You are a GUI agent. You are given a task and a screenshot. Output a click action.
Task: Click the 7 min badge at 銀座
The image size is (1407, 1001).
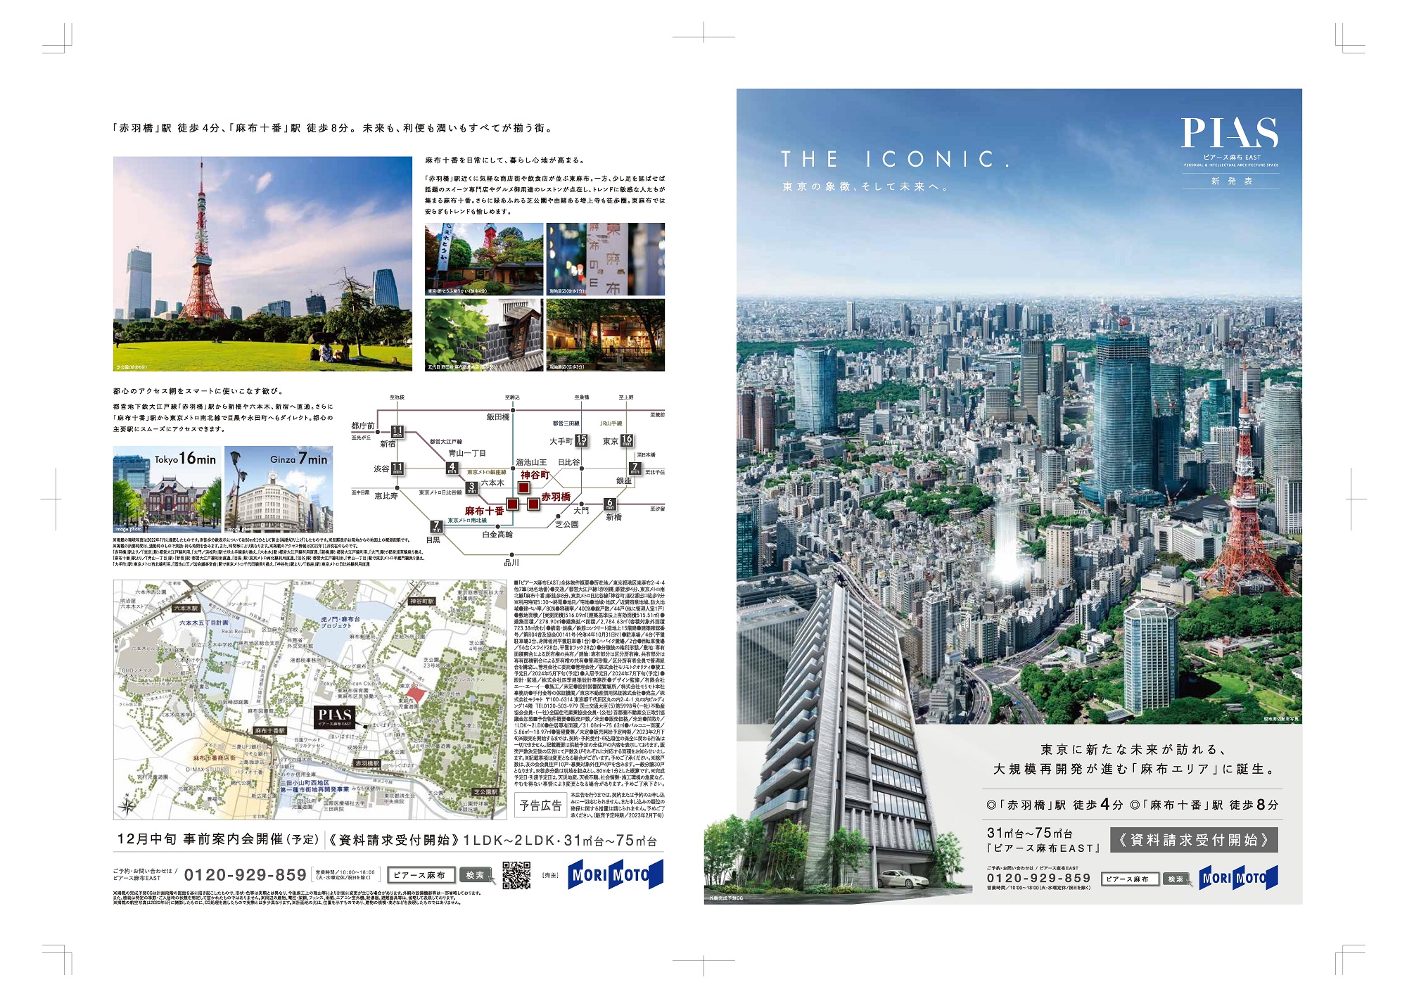click(x=635, y=468)
